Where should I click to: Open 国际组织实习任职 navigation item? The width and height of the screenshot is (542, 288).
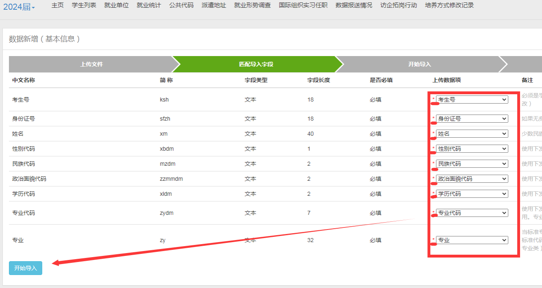pos(303,5)
